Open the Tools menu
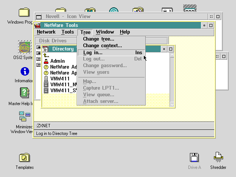236x177 pixels. pos(67,32)
